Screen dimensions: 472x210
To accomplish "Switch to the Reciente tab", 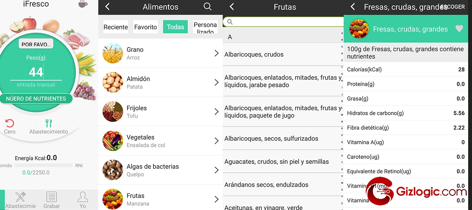I will (x=116, y=27).
